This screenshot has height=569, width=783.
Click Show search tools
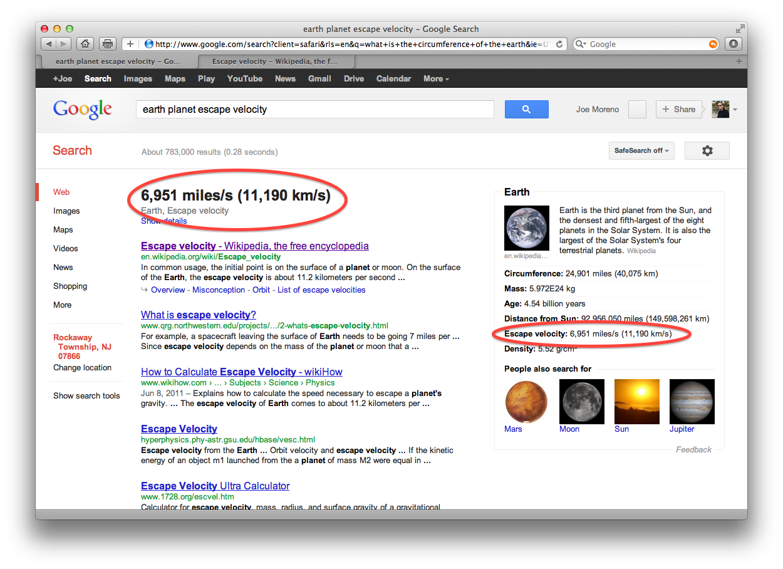point(86,395)
